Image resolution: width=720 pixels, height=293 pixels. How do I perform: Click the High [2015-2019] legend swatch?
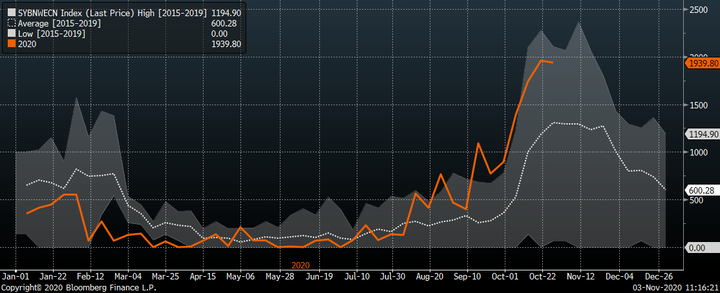[x=11, y=12]
